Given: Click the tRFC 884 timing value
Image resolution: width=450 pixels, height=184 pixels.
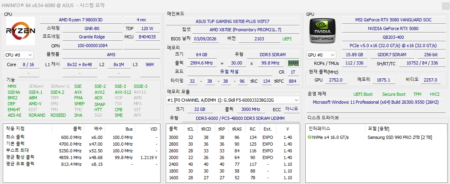Looking at the screenshot, I should (x=293, y=81).
